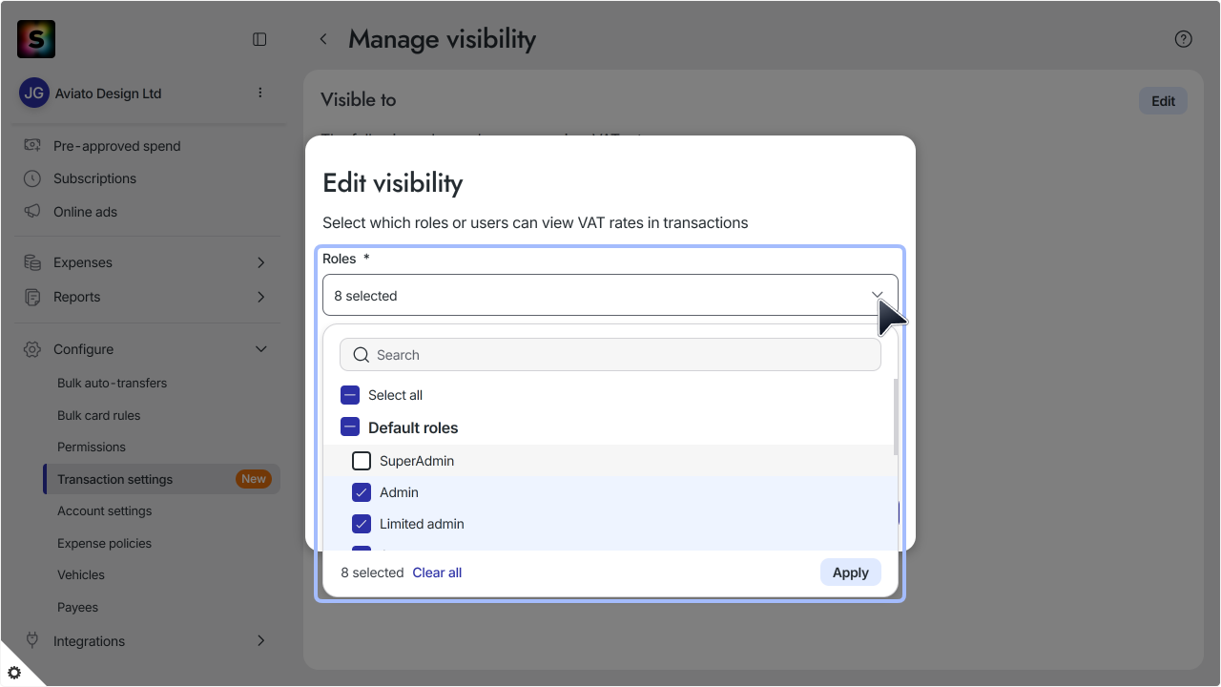
Task: Click the Aviato Design Ltd company name
Action: pyautogui.click(x=109, y=94)
